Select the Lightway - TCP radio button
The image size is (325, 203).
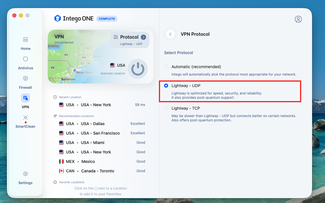(166, 108)
